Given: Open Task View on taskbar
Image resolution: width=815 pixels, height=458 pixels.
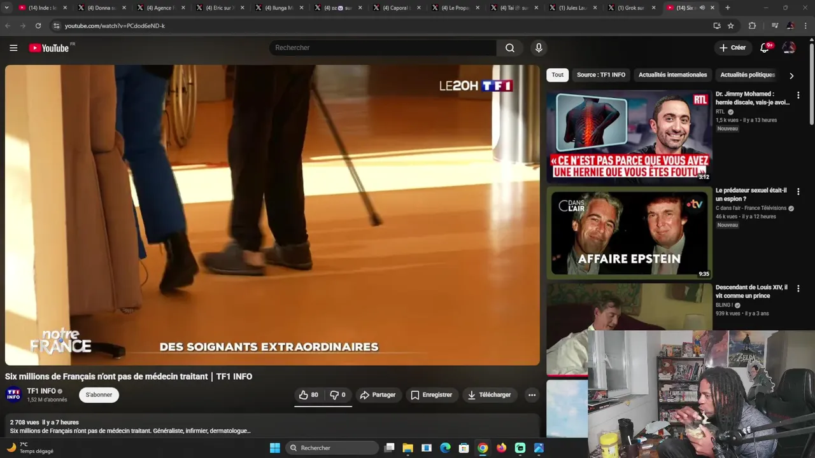Looking at the screenshot, I should tap(390, 448).
